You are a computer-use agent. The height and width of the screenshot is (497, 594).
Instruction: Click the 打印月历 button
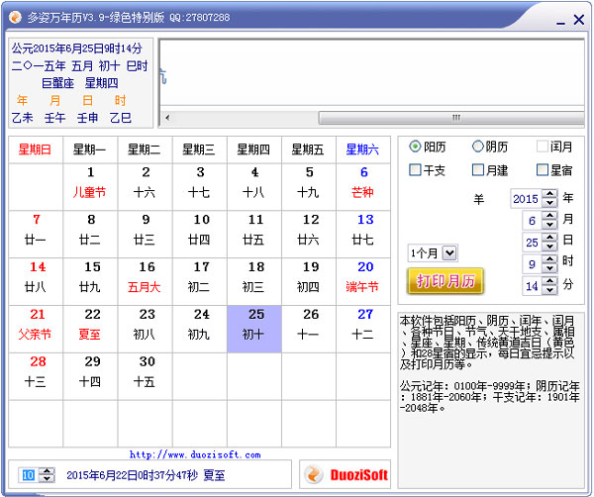pyautogui.click(x=445, y=281)
